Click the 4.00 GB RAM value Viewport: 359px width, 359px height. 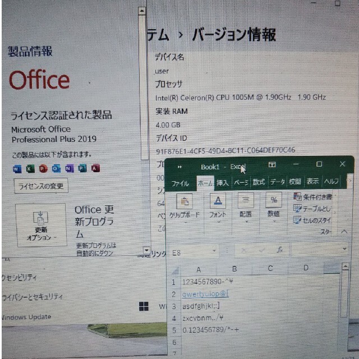(x=168, y=125)
